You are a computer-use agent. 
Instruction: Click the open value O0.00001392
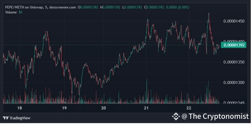click(x=88, y=7)
